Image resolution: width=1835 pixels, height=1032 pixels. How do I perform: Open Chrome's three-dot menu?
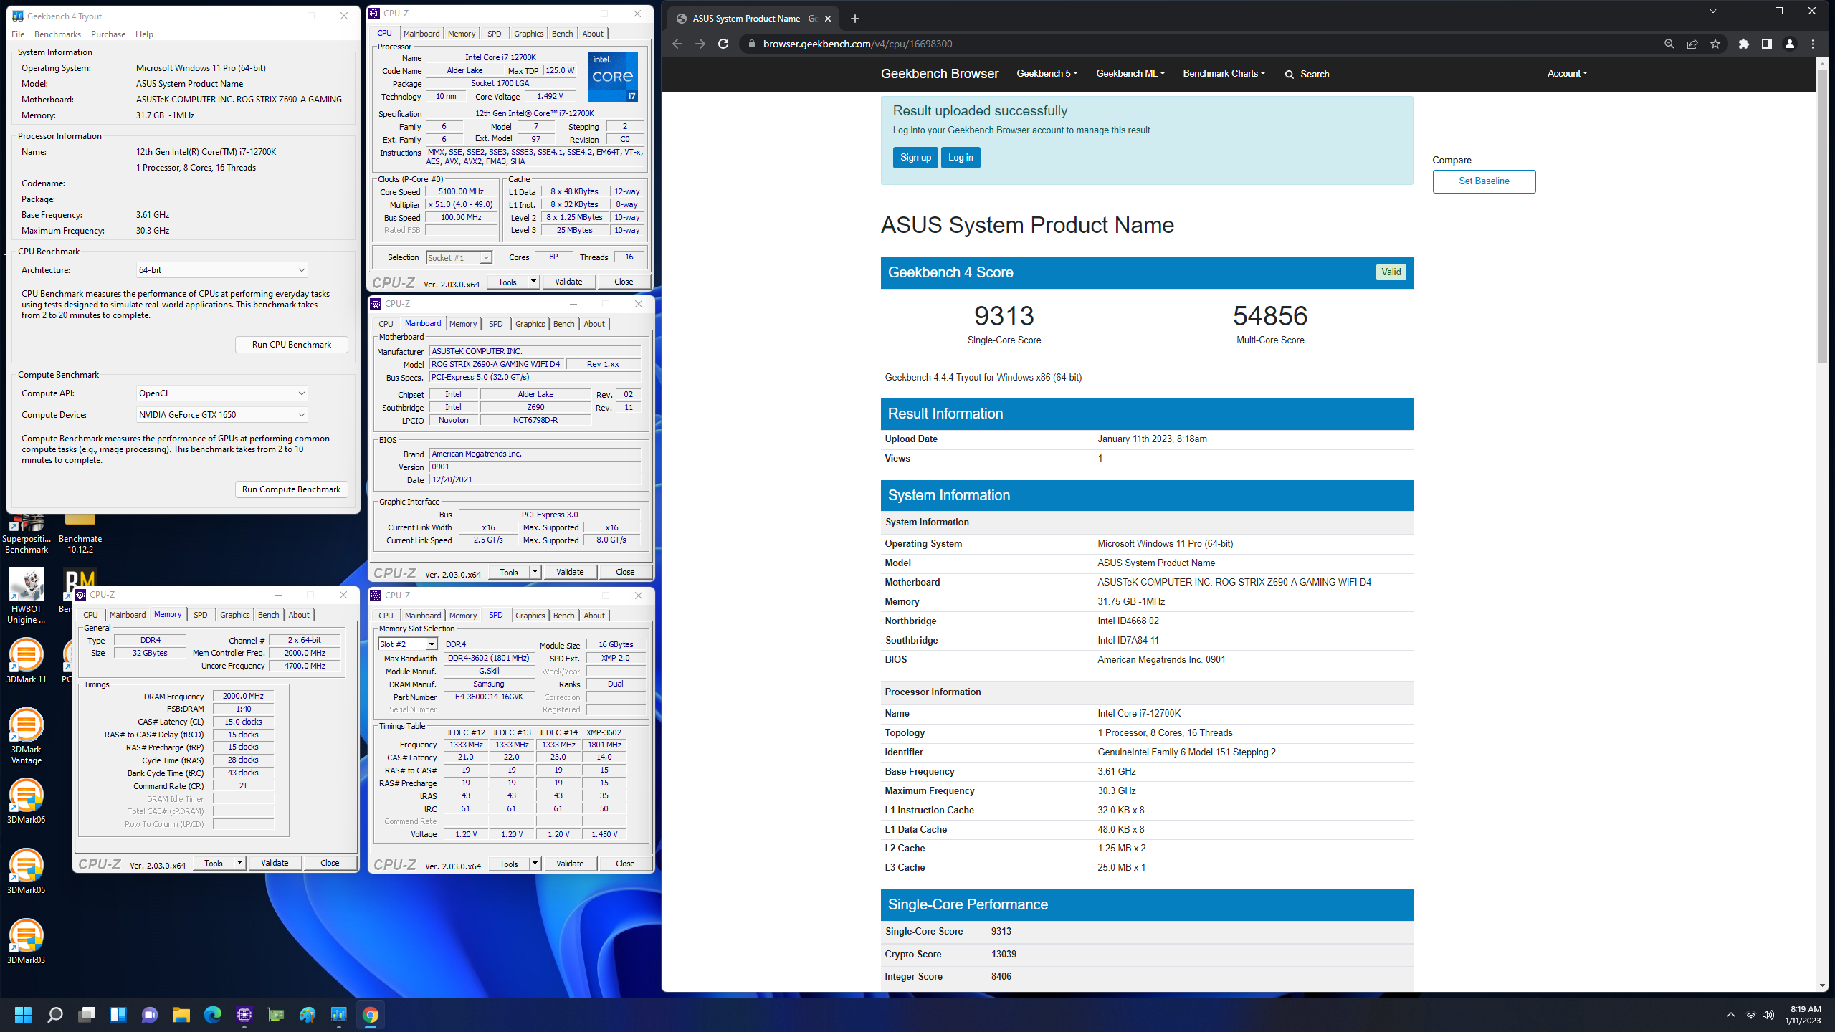point(1813,44)
